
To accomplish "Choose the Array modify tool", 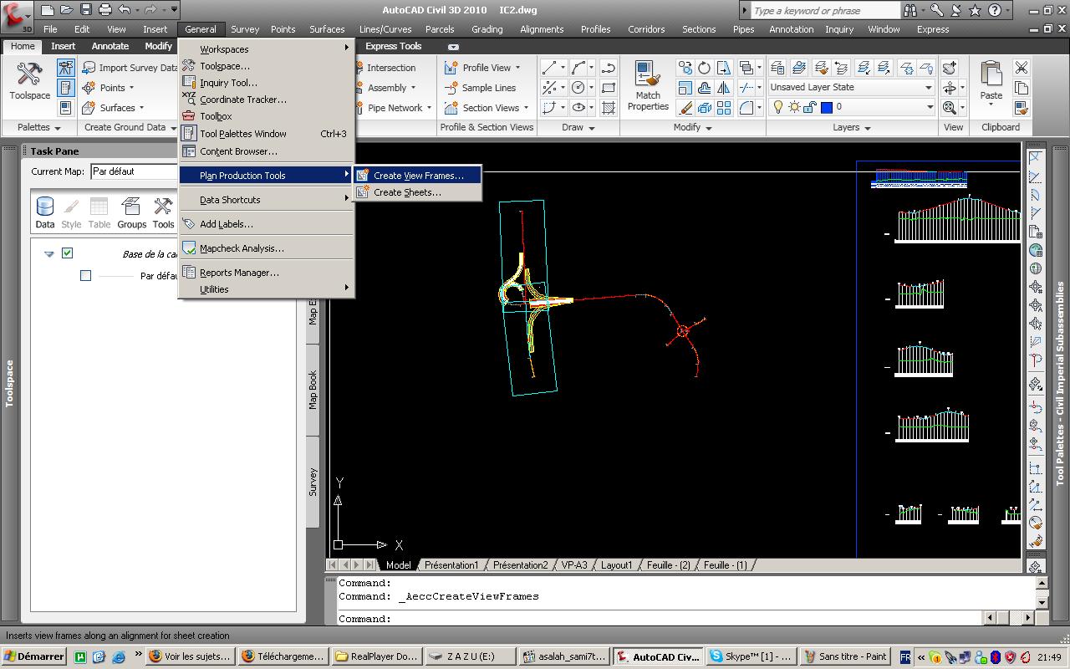I will click(723, 108).
